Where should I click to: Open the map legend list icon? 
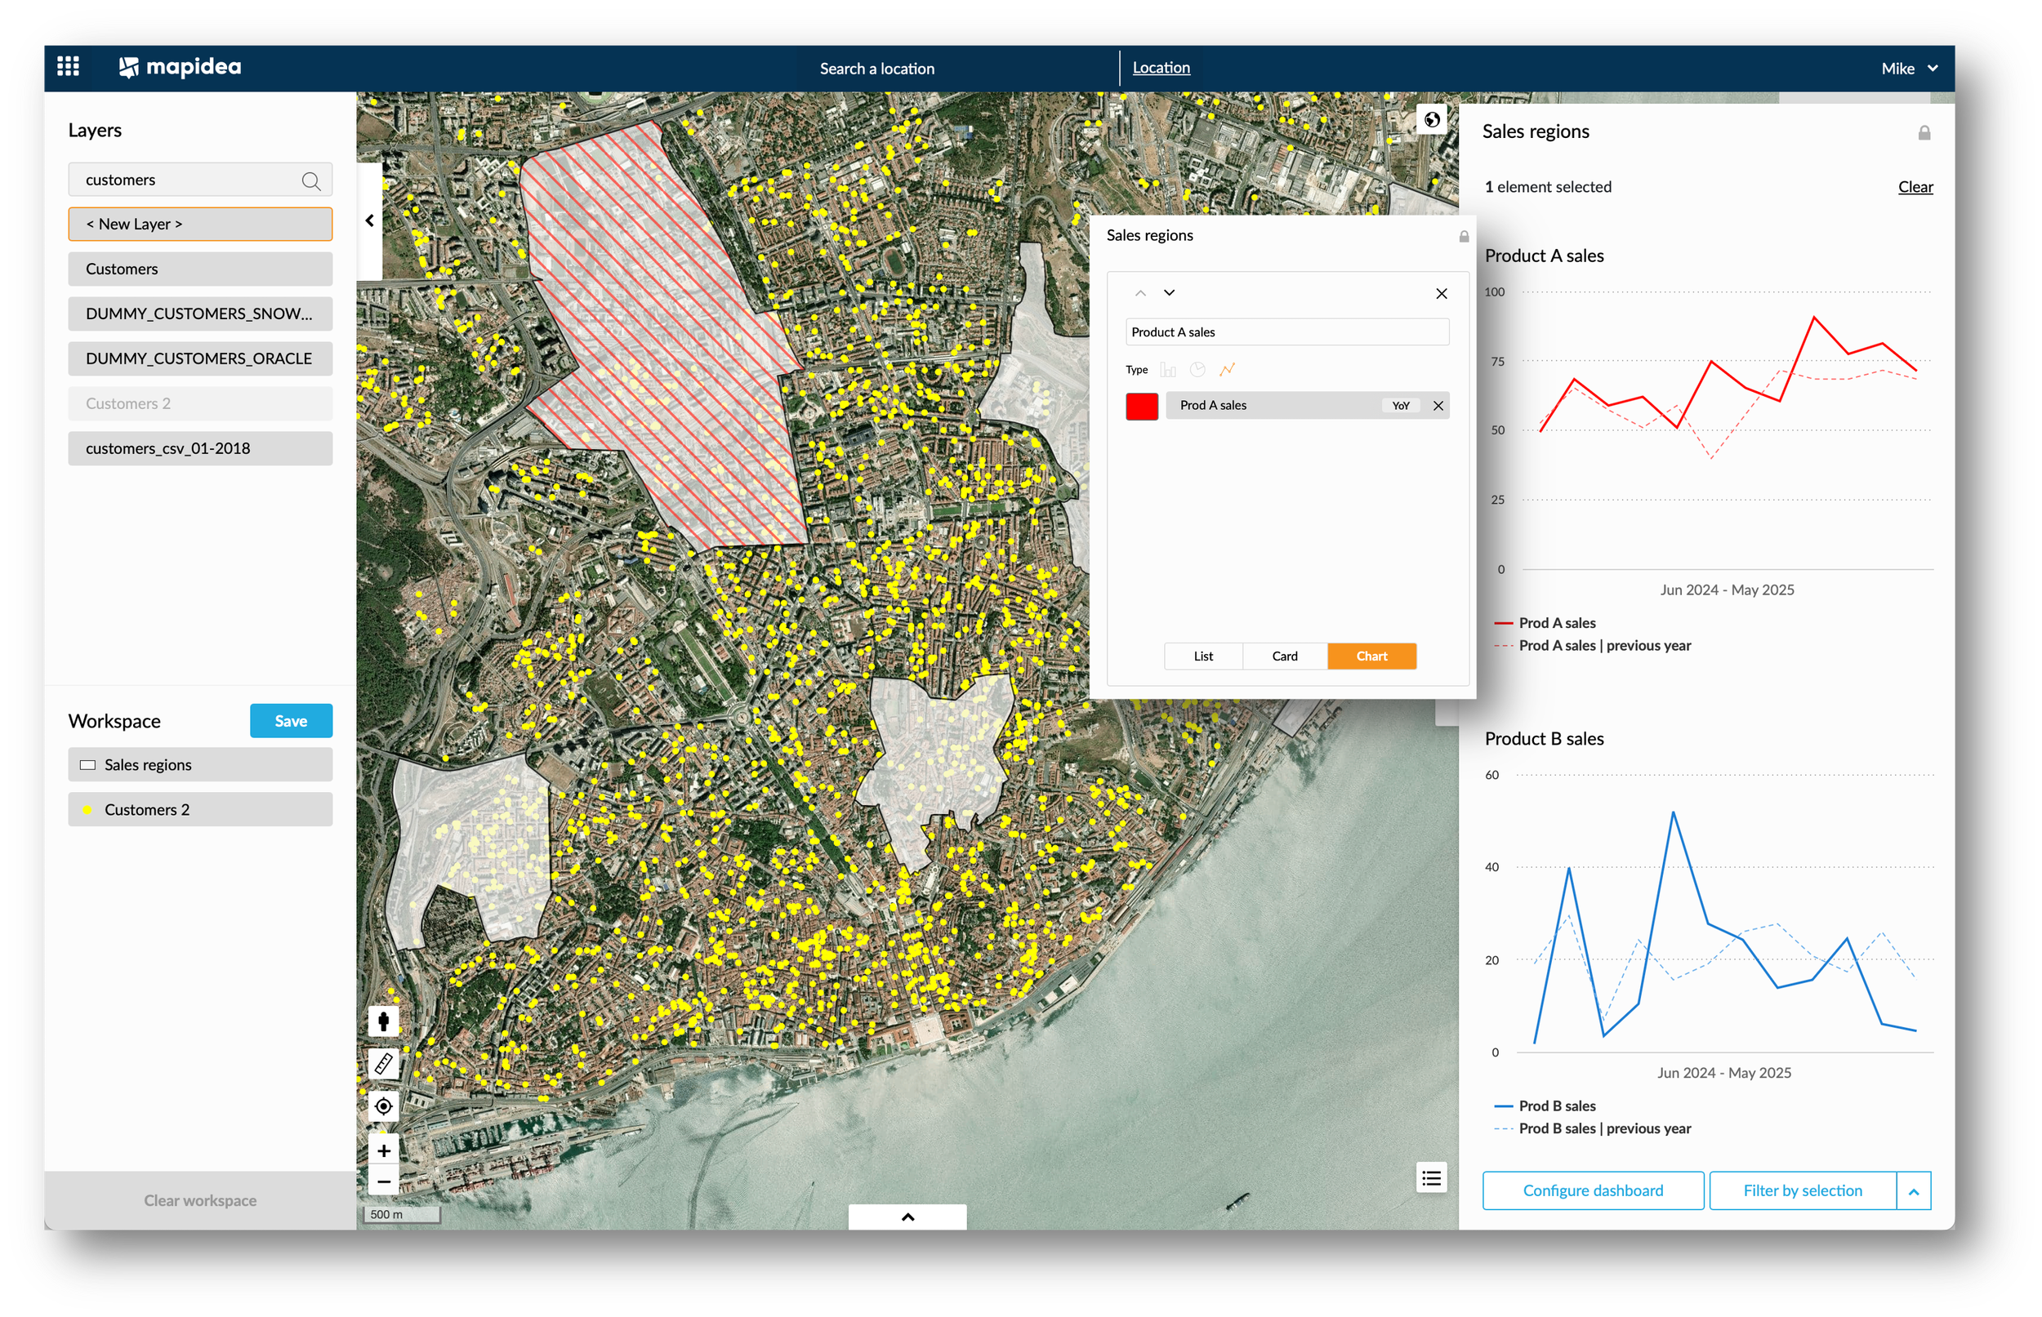click(1431, 1178)
